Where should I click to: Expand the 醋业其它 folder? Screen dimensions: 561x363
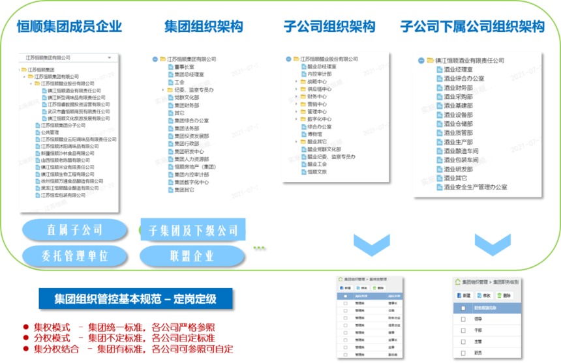pyautogui.click(x=296, y=141)
